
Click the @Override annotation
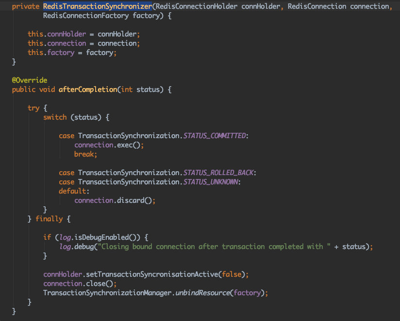[30, 80]
